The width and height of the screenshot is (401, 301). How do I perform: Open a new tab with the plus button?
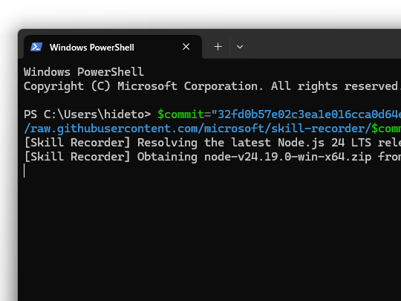pos(218,47)
